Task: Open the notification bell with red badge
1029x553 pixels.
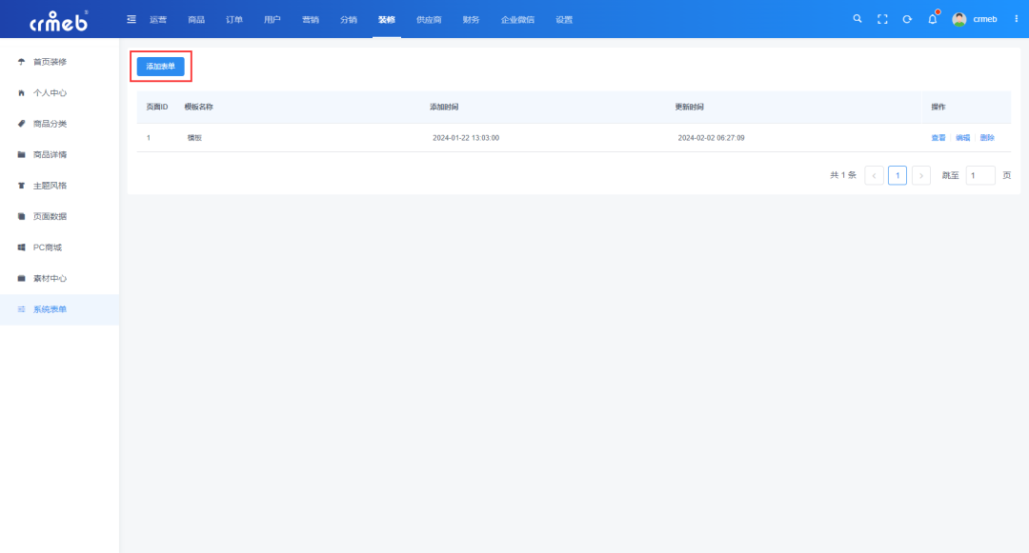Action: [932, 18]
